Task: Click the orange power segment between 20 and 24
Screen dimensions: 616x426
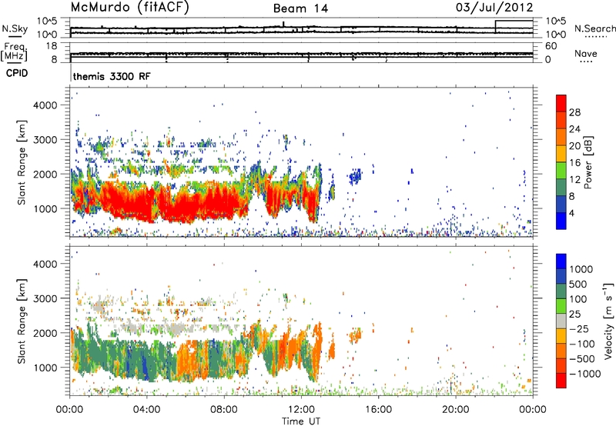Action: tap(561, 137)
